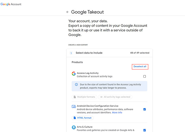
Task: Open the Multiple formats button
Action: click(84, 97)
